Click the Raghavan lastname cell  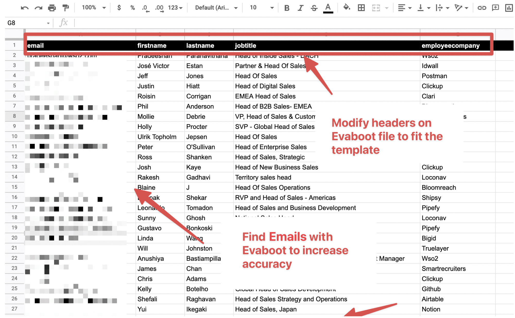tap(209, 299)
